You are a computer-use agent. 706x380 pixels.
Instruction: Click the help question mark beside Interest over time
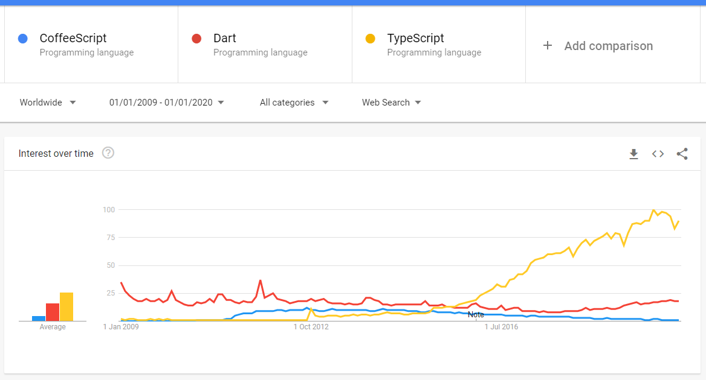(x=108, y=153)
